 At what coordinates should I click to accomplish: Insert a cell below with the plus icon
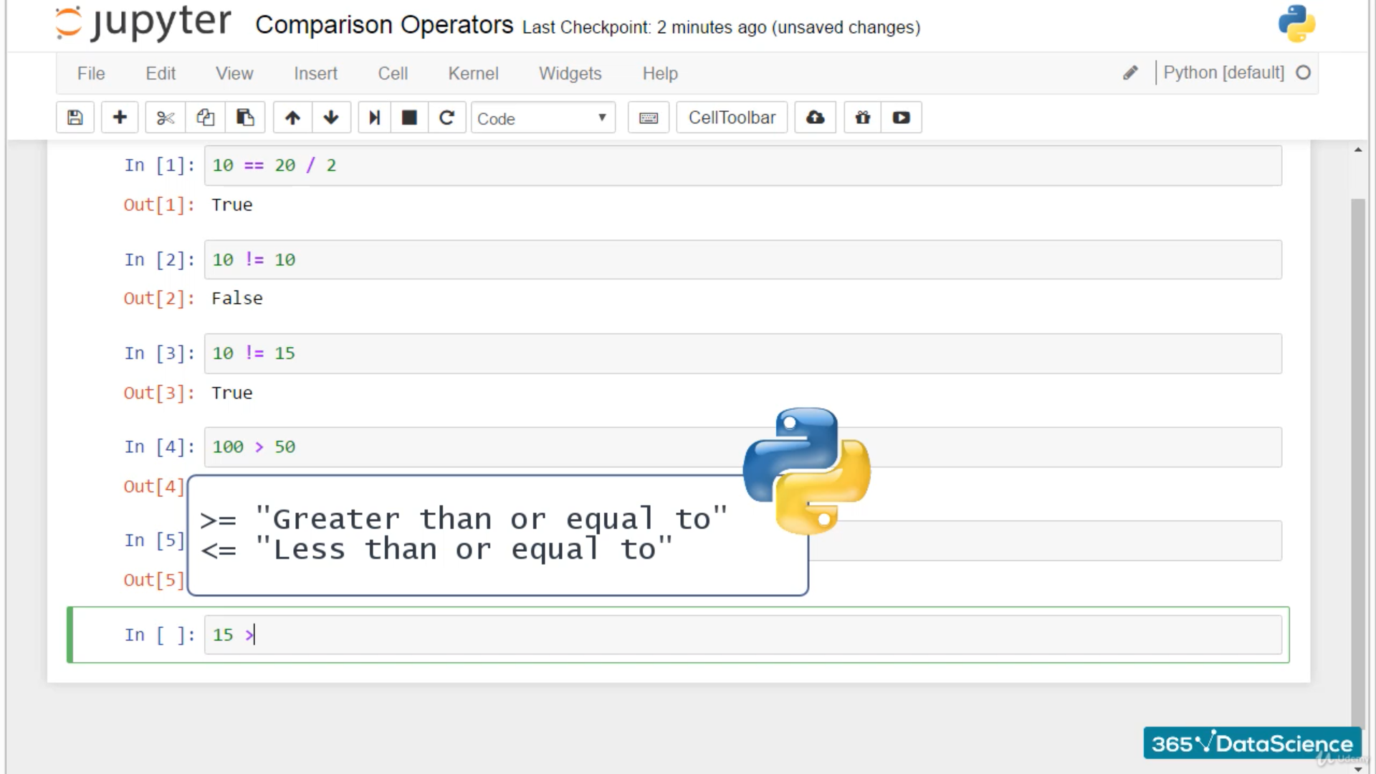tap(120, 118)
